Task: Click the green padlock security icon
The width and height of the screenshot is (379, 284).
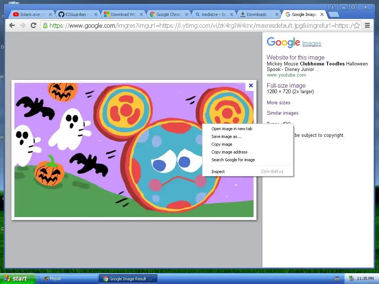Action: 45,26
